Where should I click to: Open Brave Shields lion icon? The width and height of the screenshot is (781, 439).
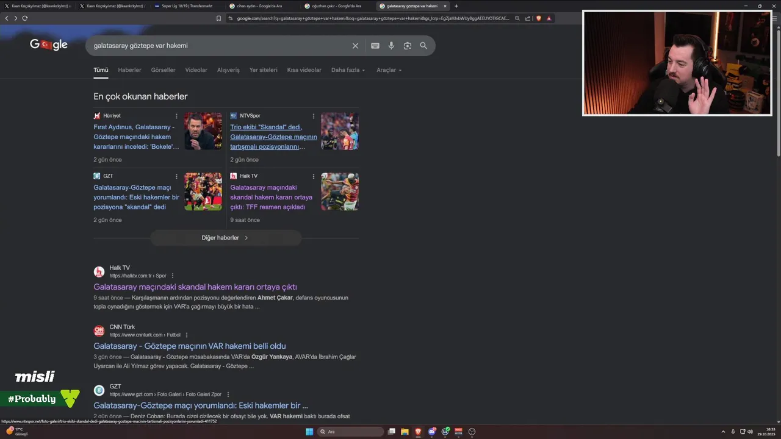(x=539, y=18)
